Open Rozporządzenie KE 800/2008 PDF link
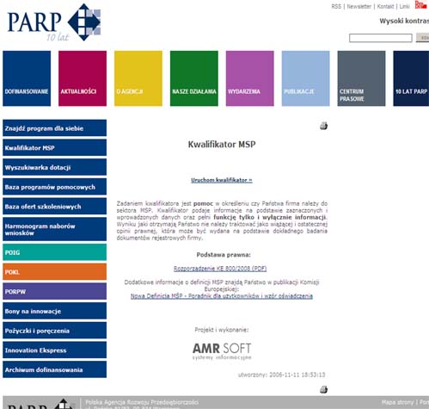Screen dimensions: 429x409 220,269
